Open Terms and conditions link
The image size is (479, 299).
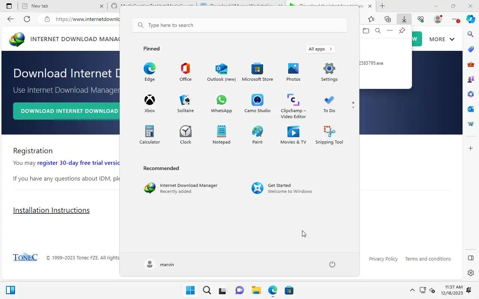[x=428, y=259]
